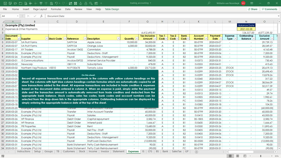Screen dimensions: 281x158
Task: Open the Page Layout ribbon tab
Action: (x=40, y=9)
